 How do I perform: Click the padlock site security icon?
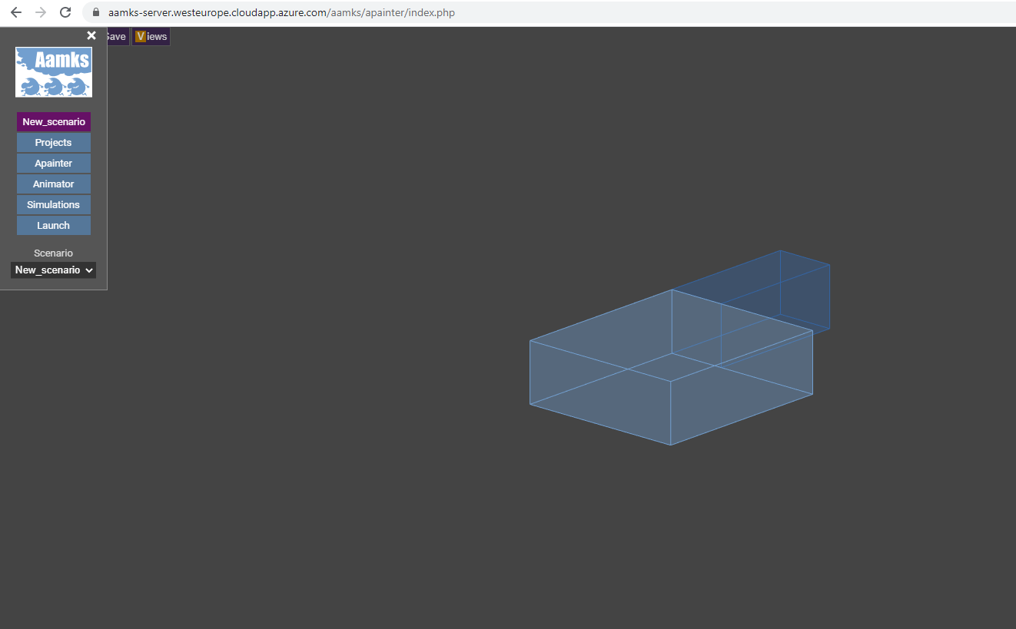click(96, 12)
